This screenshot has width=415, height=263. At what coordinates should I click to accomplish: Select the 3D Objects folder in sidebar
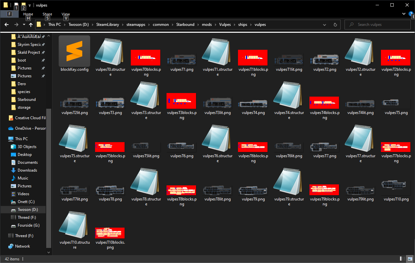coord(27,147)
